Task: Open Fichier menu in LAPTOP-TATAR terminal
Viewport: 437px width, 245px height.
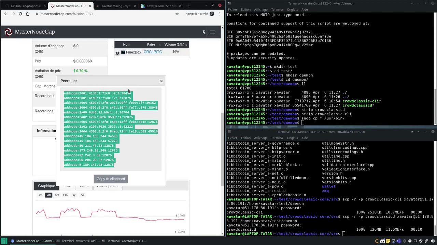Action: (x=232, y=138)
